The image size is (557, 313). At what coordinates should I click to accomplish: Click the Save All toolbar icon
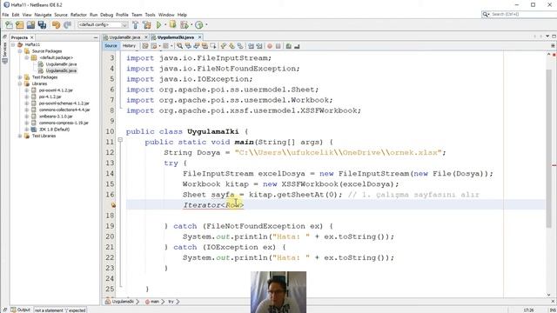pyautogui.click(x=43, y=25)
